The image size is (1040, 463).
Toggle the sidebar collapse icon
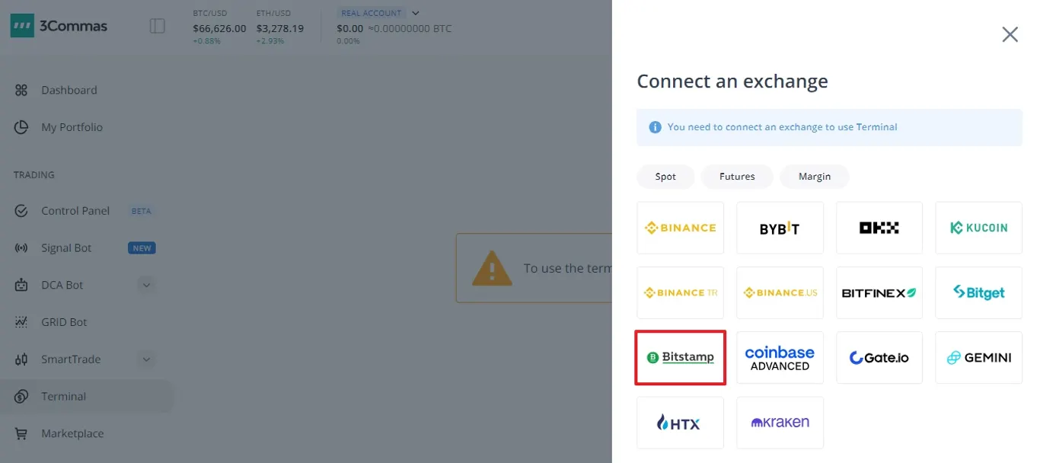pyautogui.click(x=158, y=26)
